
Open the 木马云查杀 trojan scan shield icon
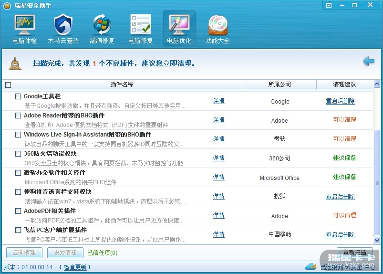(63, 29)
